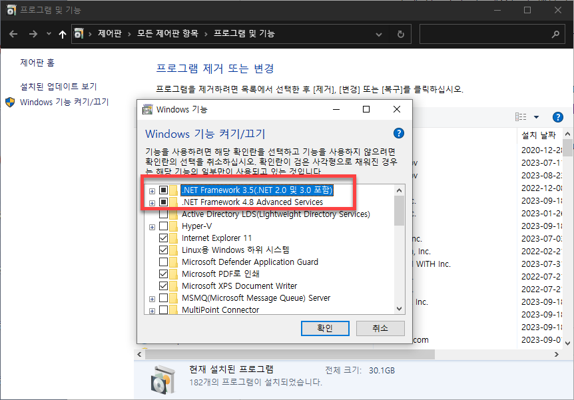This screenshot has width=574, height=400.
Task: Enable the Hyper-V feature checkbox
Action: (x=163, y=226)
